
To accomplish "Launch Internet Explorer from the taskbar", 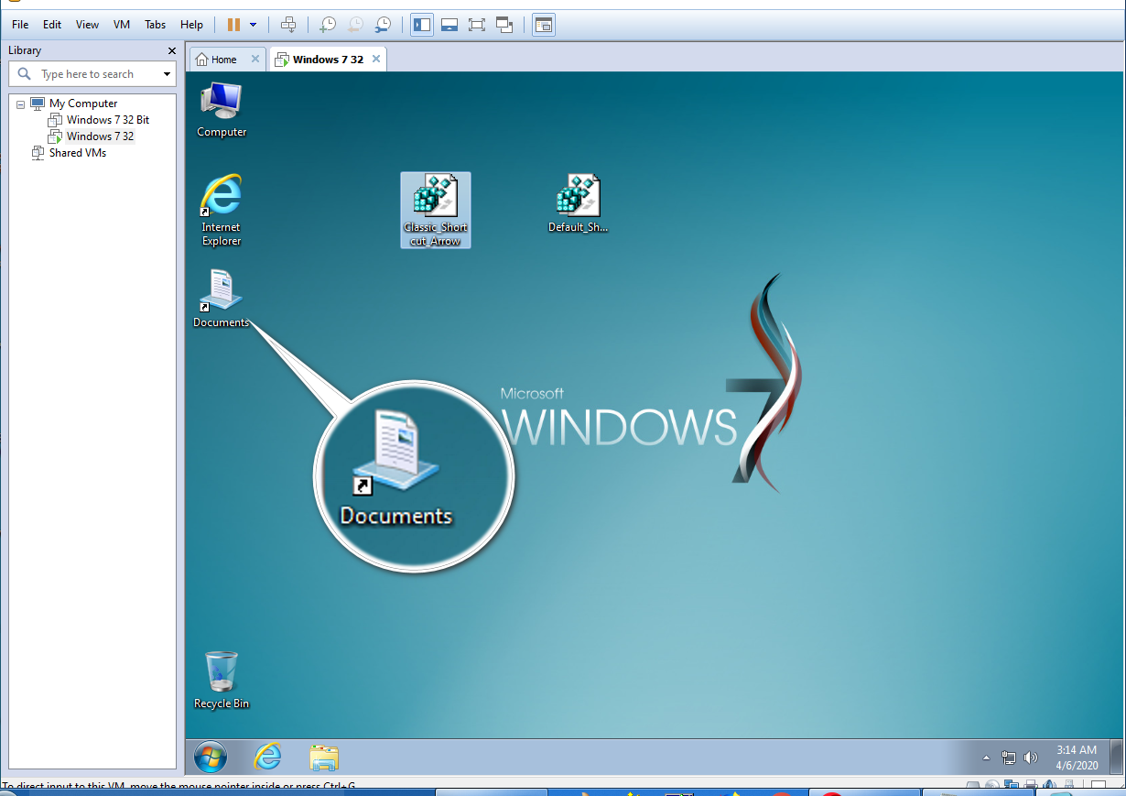I will click(267, 757).
